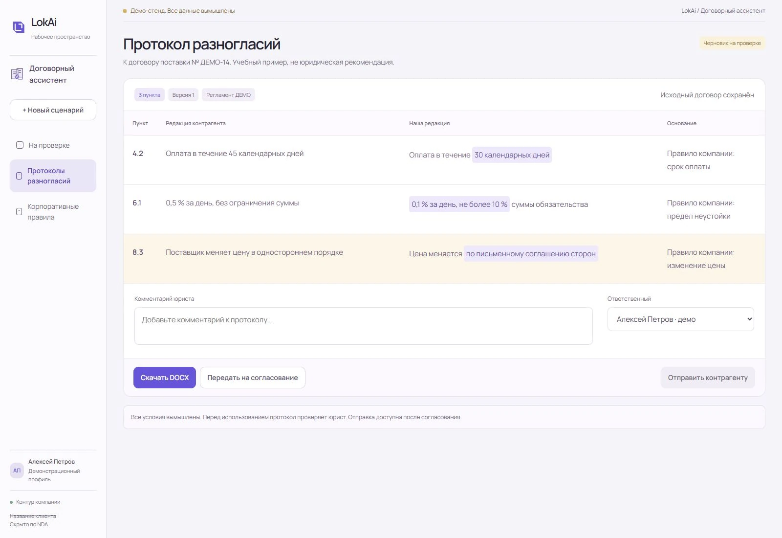Image resolution: width=782 pixels, height=538 pixels.
Task: Click Поставщик меняет цену в одностороннем порядке
Action: 254,252
